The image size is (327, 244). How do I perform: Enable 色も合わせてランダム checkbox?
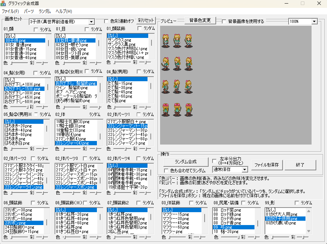click(x=166, y=171)
